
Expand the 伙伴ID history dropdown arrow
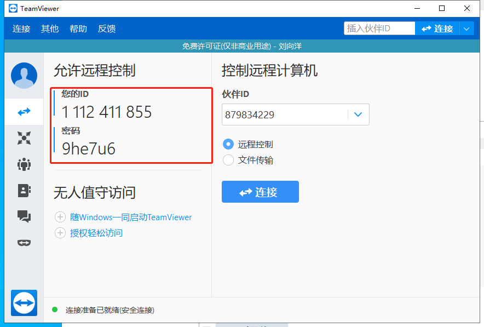tap(358, 114)
